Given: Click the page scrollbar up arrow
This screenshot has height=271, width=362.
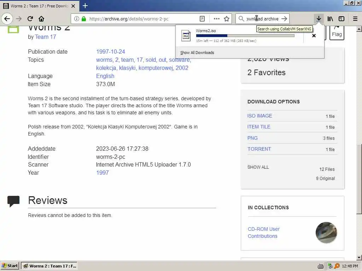Looking at the screenshot, I should [359, 29].
